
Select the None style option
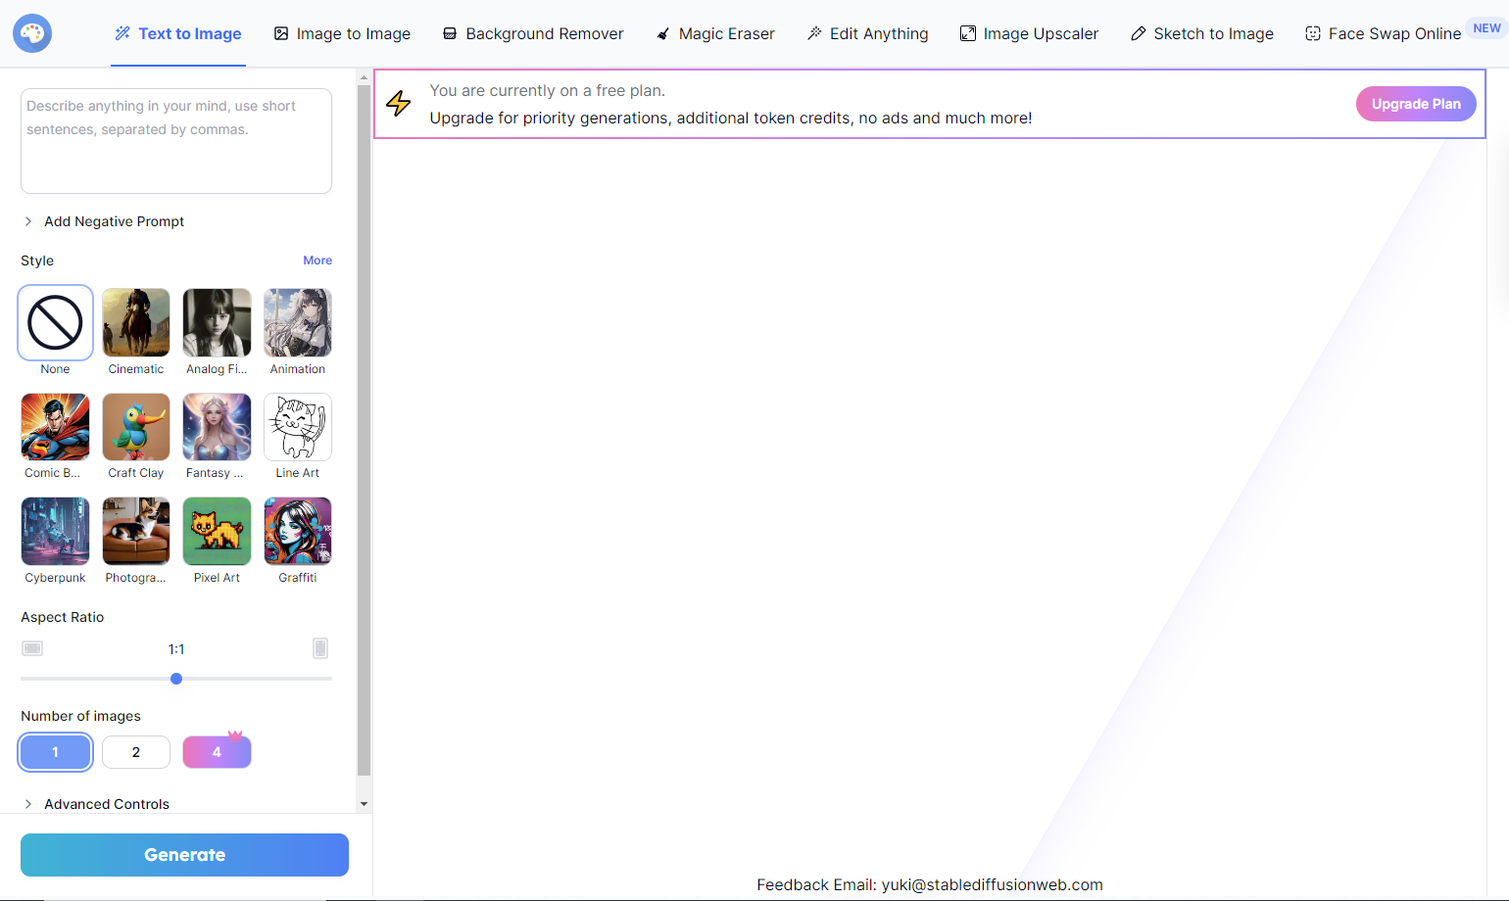pyautogui.click(x=55, y=322)
